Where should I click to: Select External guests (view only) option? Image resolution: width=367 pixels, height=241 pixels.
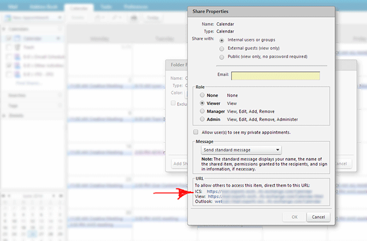pos(221,48)
